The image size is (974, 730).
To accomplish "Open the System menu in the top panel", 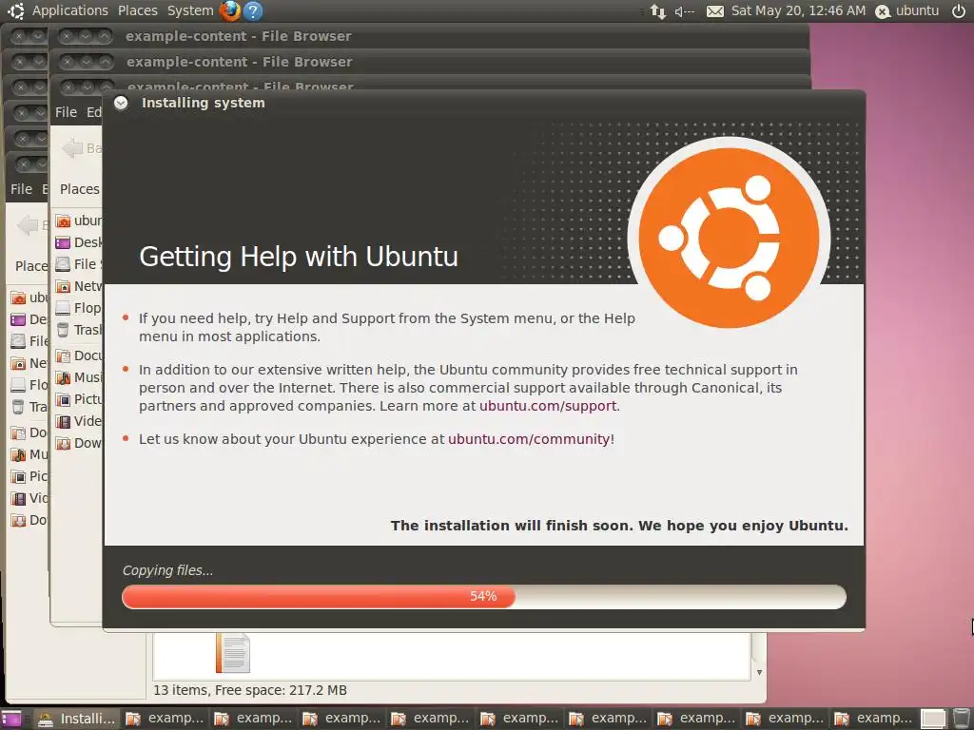I will click(x=190, y=10).
